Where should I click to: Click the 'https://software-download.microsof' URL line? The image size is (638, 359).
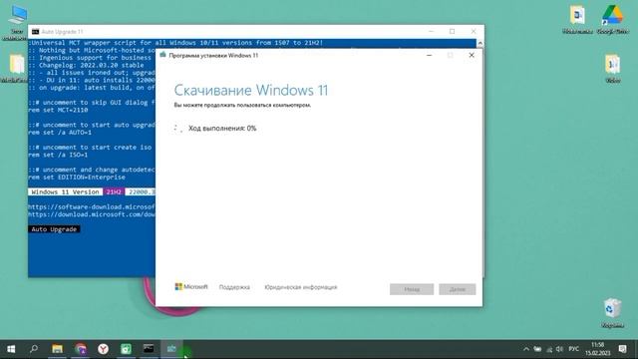[x=92, y=206]
